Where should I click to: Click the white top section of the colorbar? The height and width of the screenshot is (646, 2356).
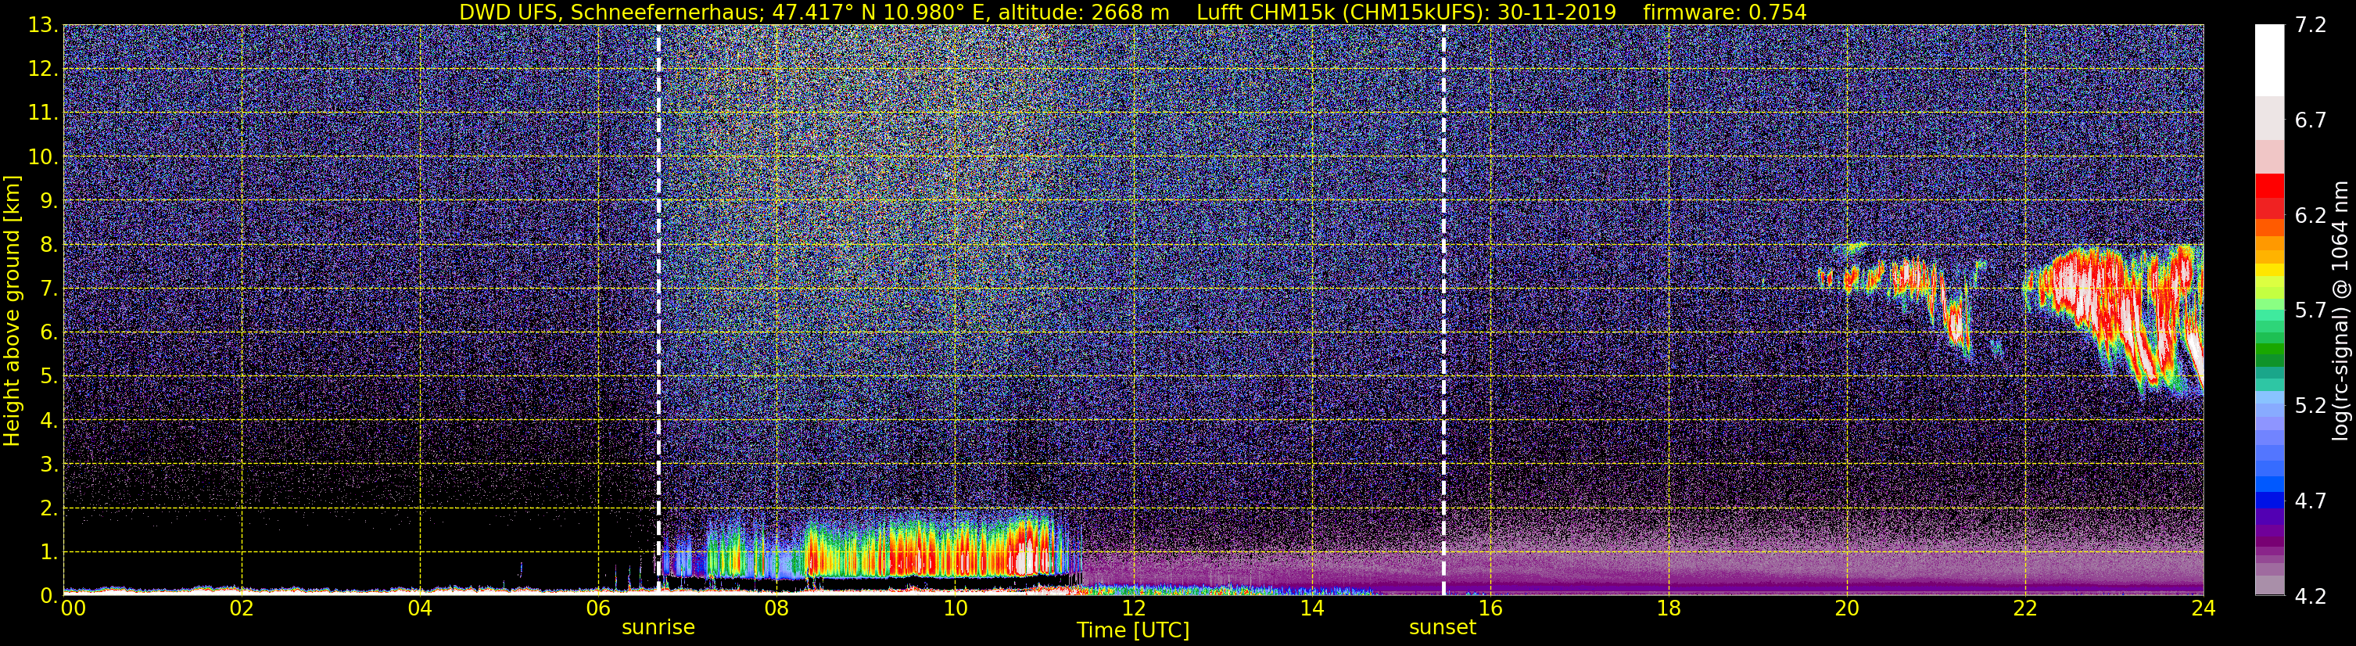(2270, 59)
